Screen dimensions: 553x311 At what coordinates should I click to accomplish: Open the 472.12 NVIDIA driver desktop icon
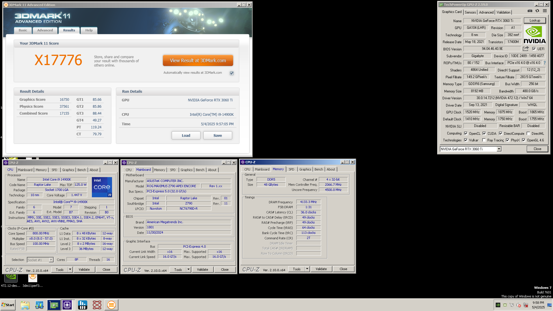11,280
